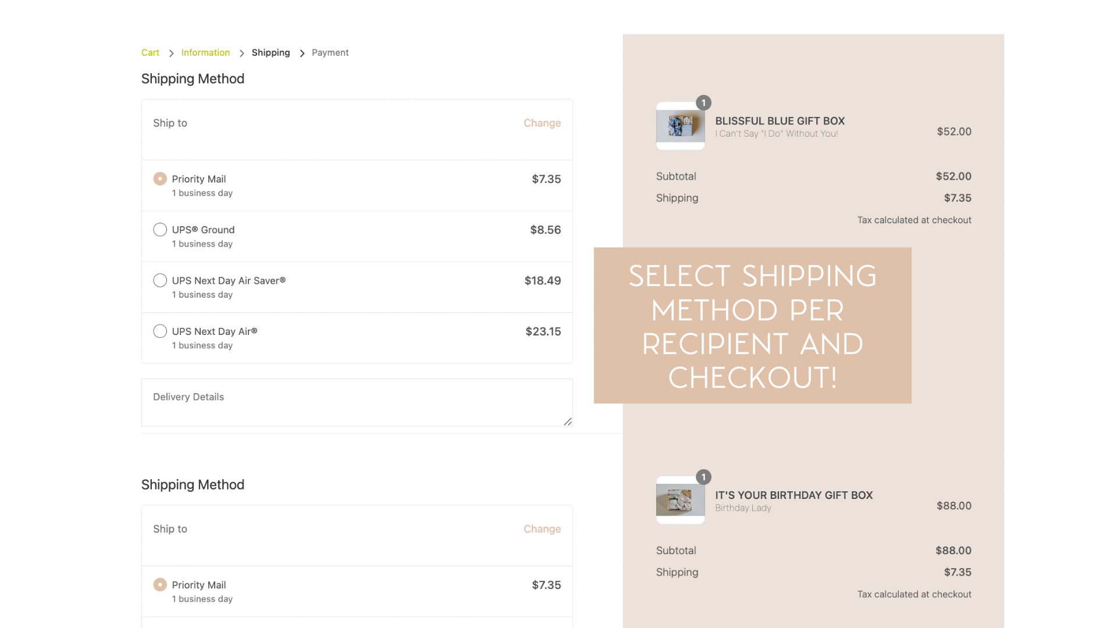Click the Blissful Blue Gift Box thumbnail
This screenshot has width=1117, height=628.
click(x=680, y=126)
